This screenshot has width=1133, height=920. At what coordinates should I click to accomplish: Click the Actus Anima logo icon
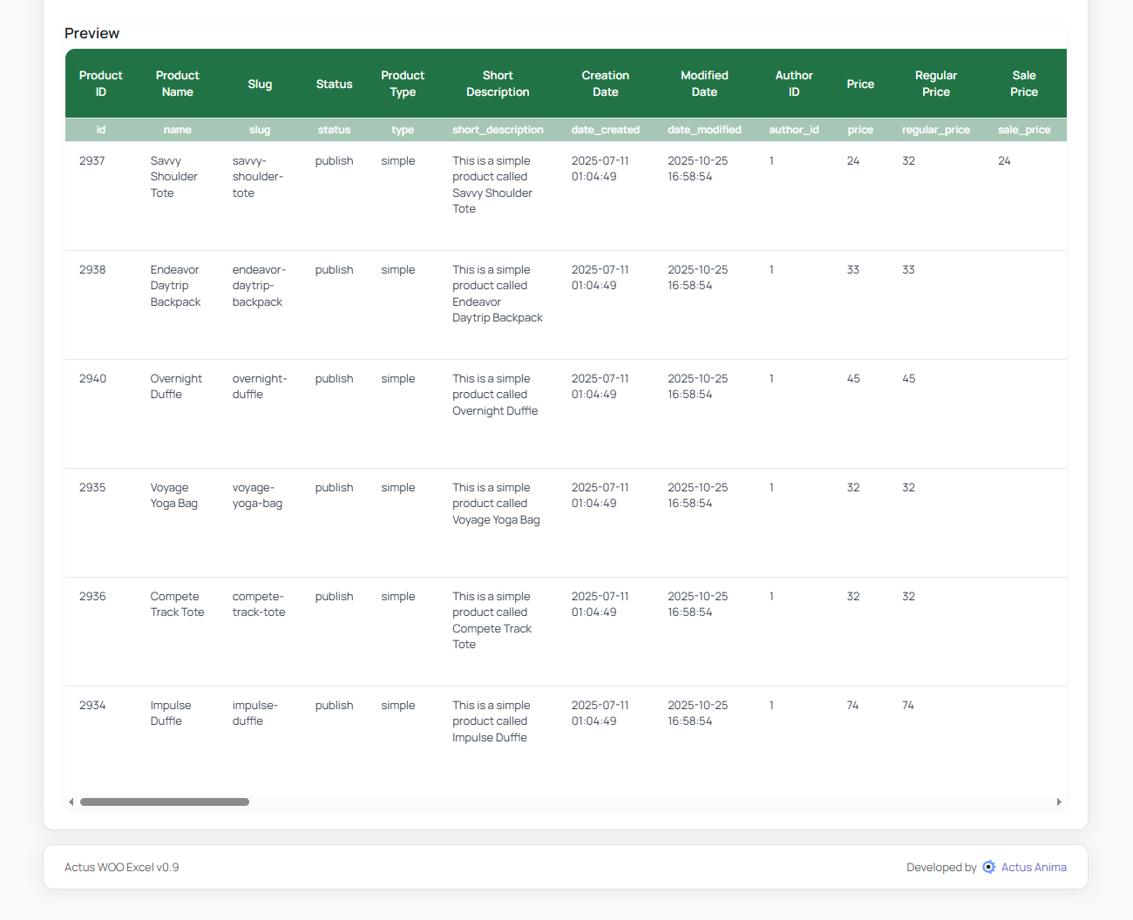coord(988,867)
